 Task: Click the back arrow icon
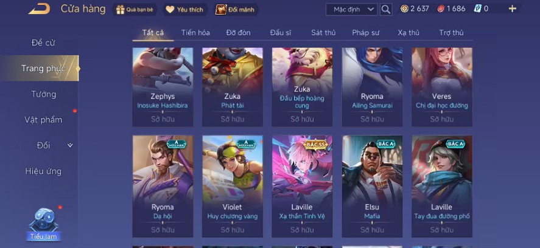[39, 9]
